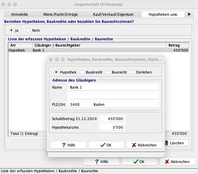Click the red X Abbrechen in the mortgage dialog
Viewport: 198px width, 174px height.
(144, 145)
